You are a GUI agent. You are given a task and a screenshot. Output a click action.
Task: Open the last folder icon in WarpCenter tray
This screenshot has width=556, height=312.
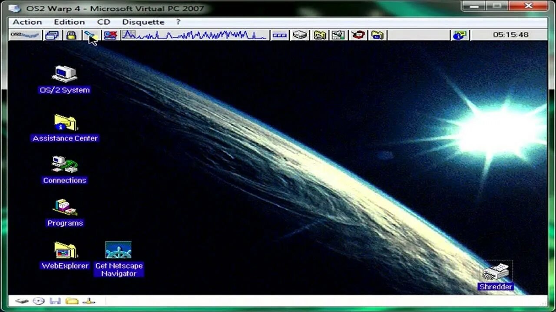click(x=377, y=35)
